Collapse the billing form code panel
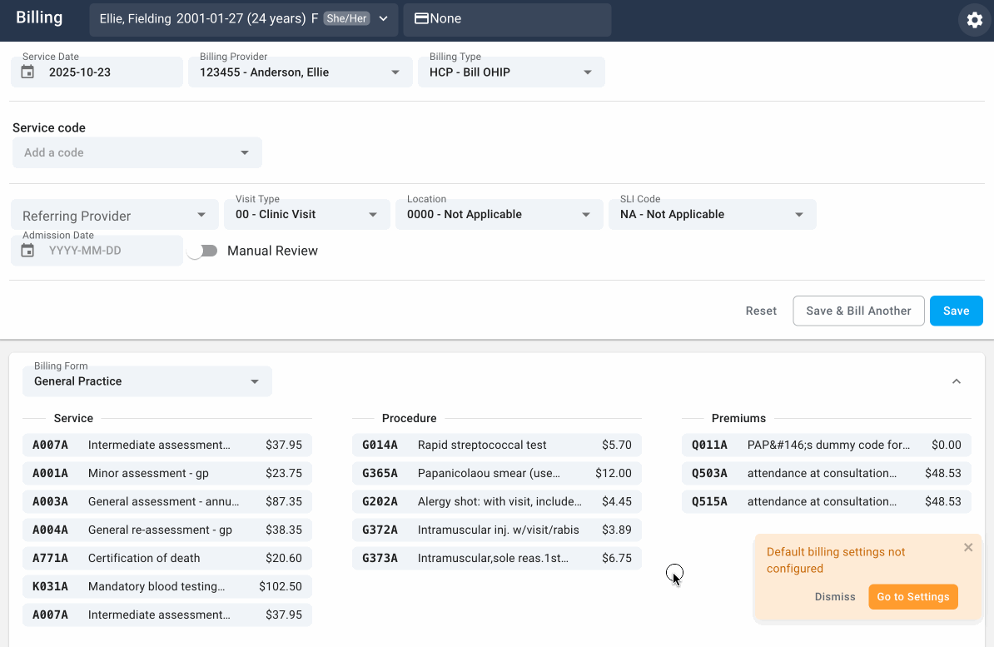This screenshot has width=994, height=647. click(x=956, y=381)
